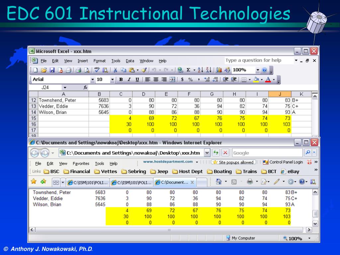Viewport: 340px width, 255px height.
Task: Sort descending with the Z-A icon
Action: pyautogui.click(x=209, y=70)
